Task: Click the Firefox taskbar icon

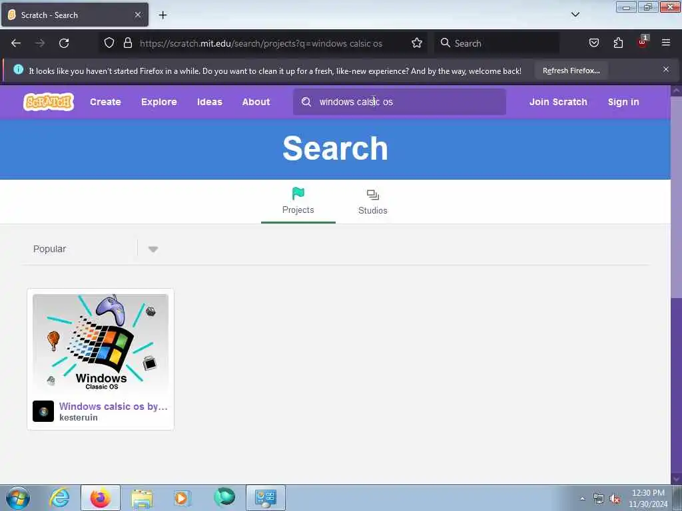Action: [101, 498]
